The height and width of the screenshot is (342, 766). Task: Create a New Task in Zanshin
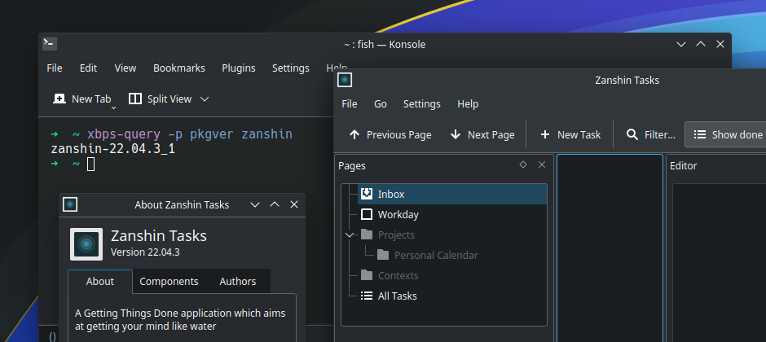coord(570,134)
